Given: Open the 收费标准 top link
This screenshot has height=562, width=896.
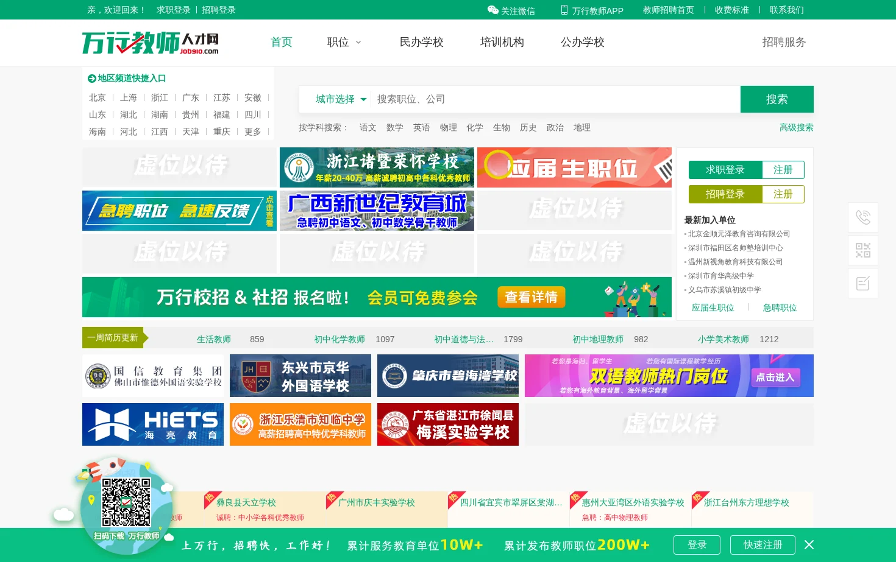Looking at the screenshot, I should point(732,10).
